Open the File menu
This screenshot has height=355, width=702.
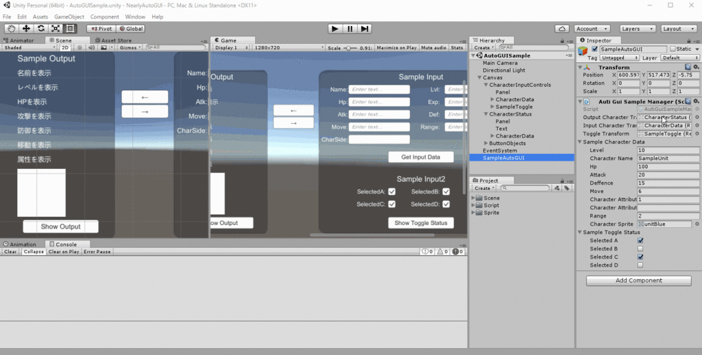tap(7, 17)
